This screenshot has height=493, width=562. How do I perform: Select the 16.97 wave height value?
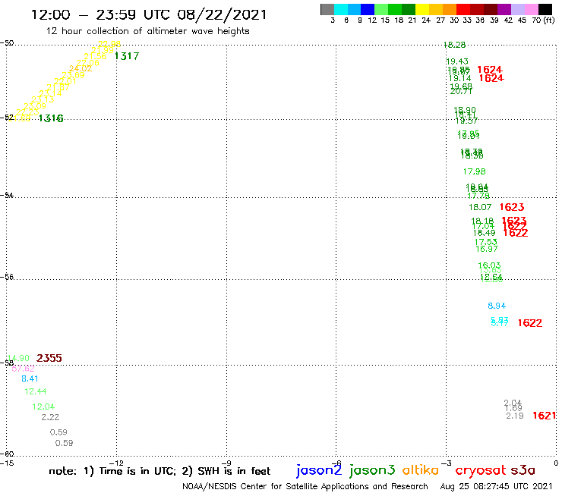486,249
